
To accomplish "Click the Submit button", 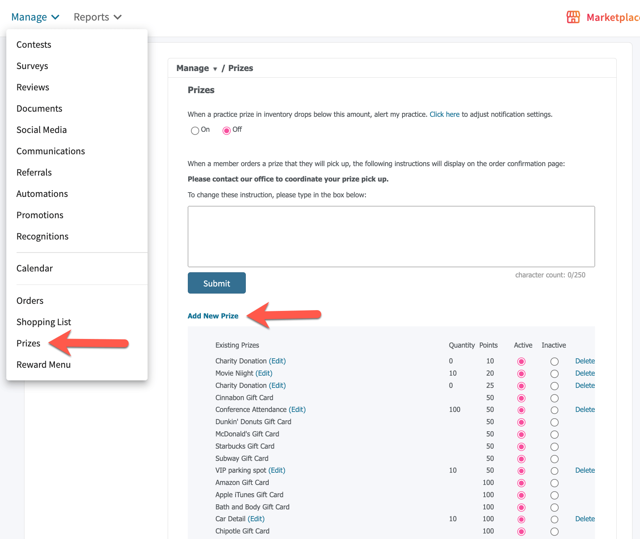I will pos(217,283).
